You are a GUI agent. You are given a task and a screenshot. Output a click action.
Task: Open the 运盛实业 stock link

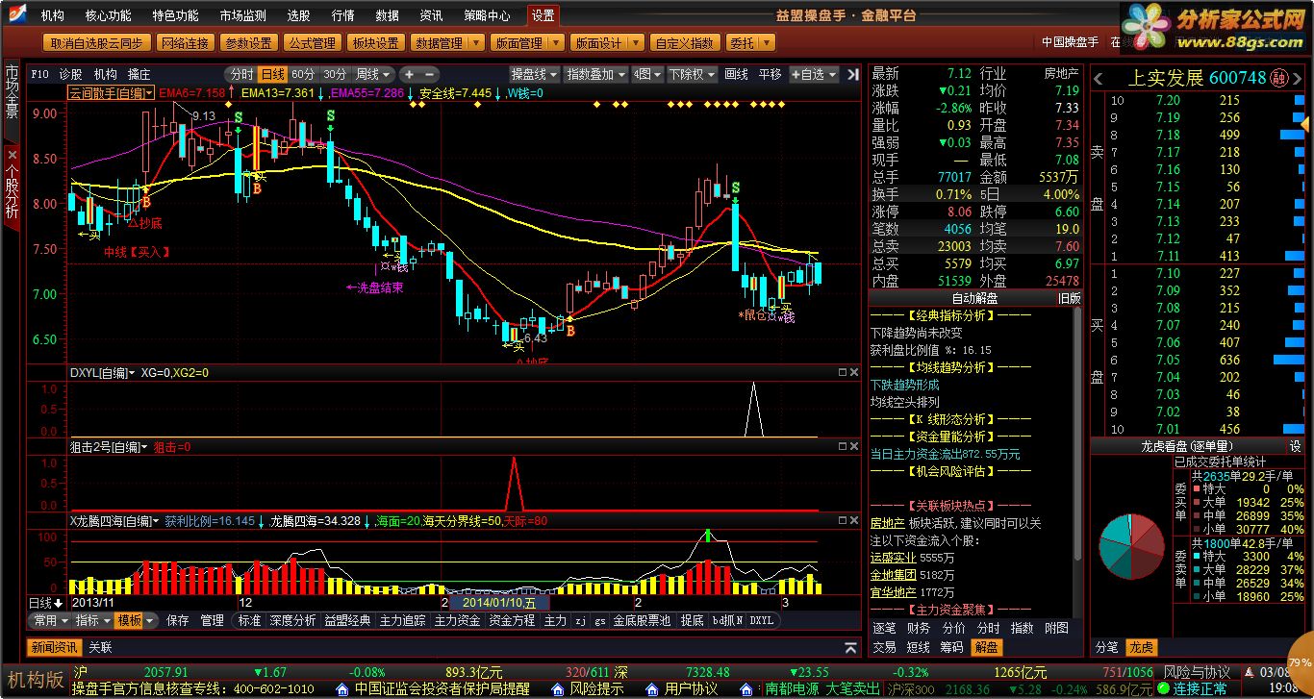pyautogui.click(x=893, y=558)
